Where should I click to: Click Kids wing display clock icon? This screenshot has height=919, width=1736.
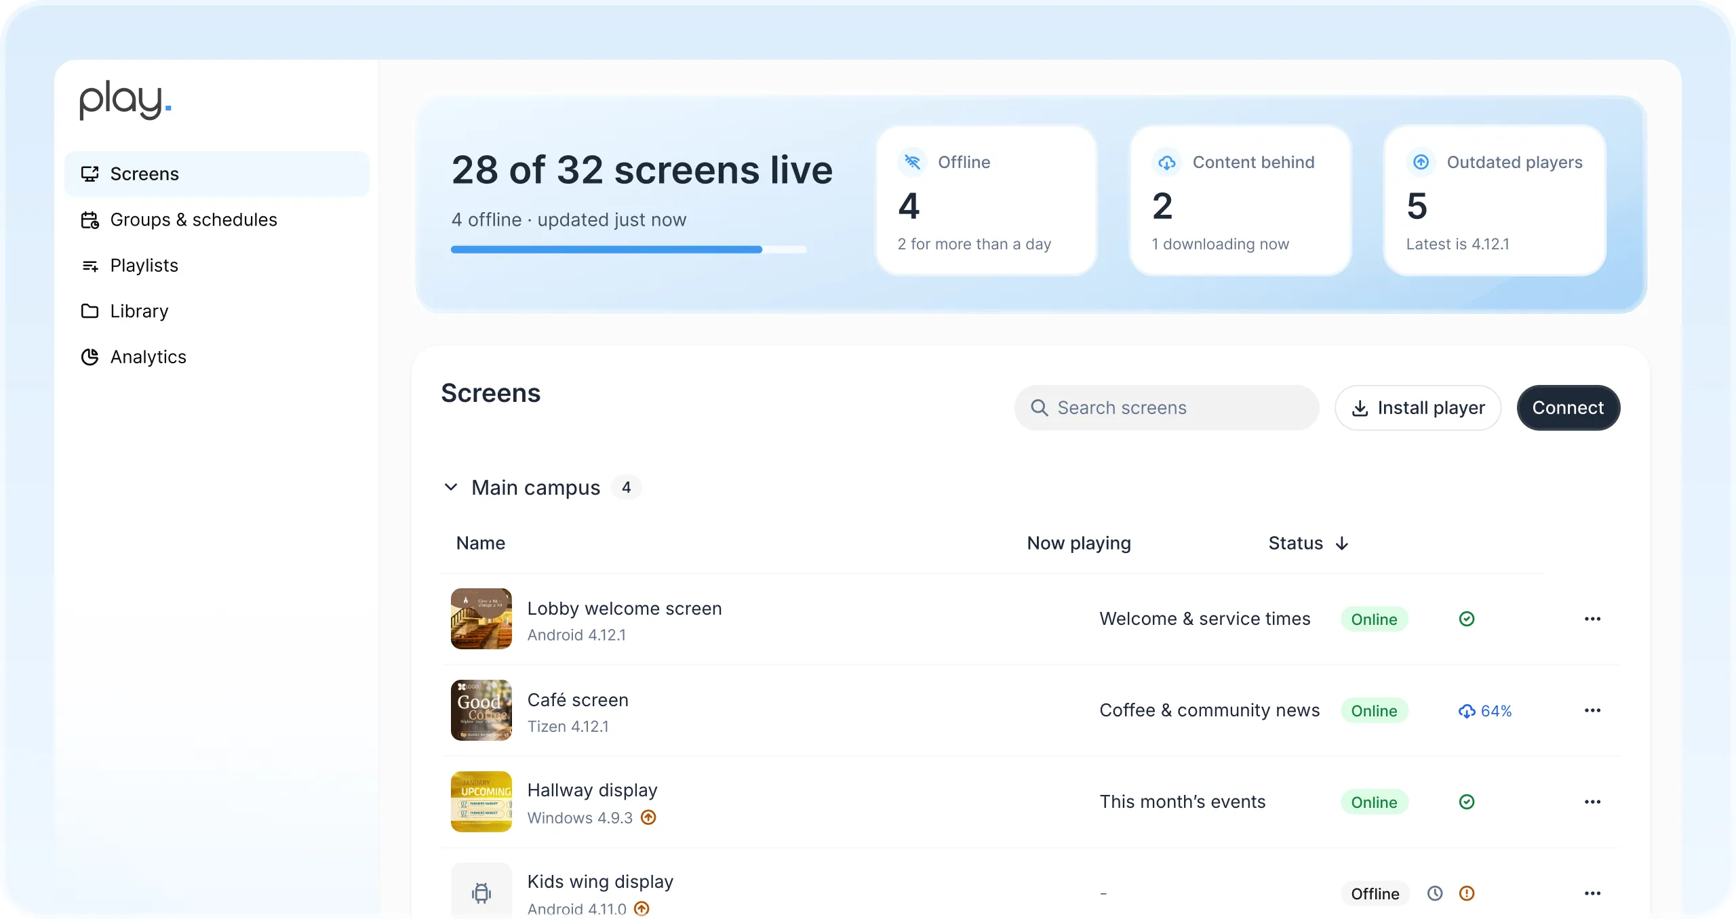coord(1434,893)
